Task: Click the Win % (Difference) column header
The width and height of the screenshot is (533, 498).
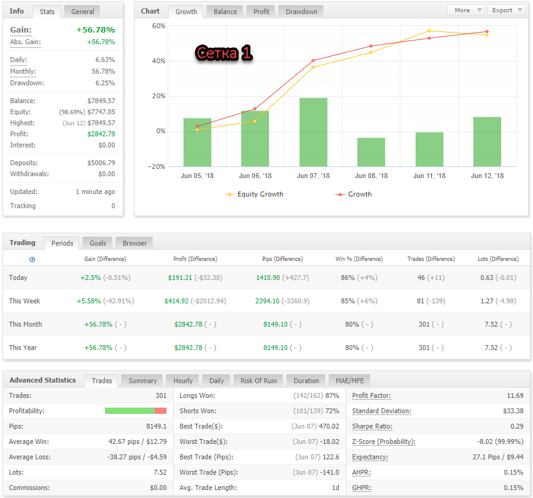Action: coord(359,259)
